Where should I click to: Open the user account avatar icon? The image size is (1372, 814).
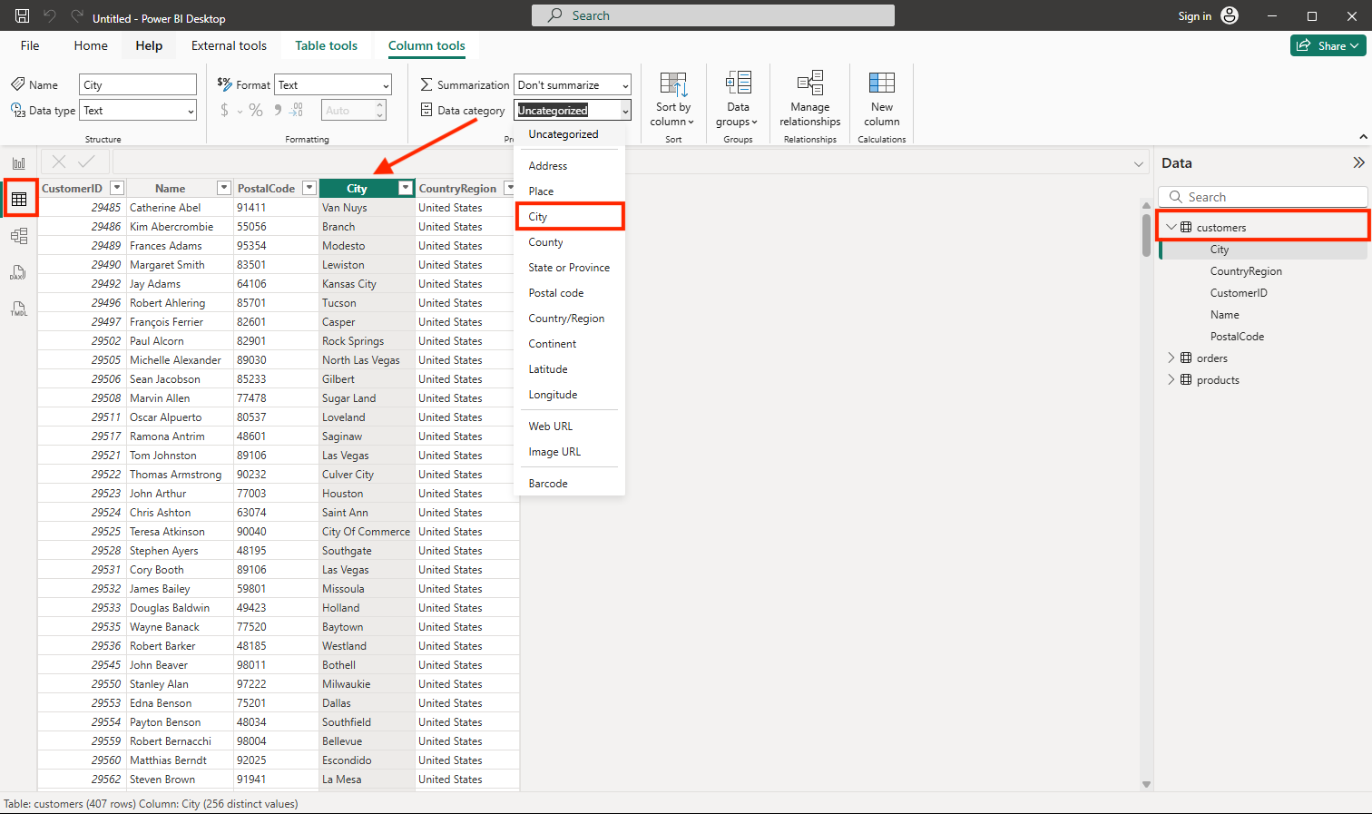click(x=1230, y=15)
